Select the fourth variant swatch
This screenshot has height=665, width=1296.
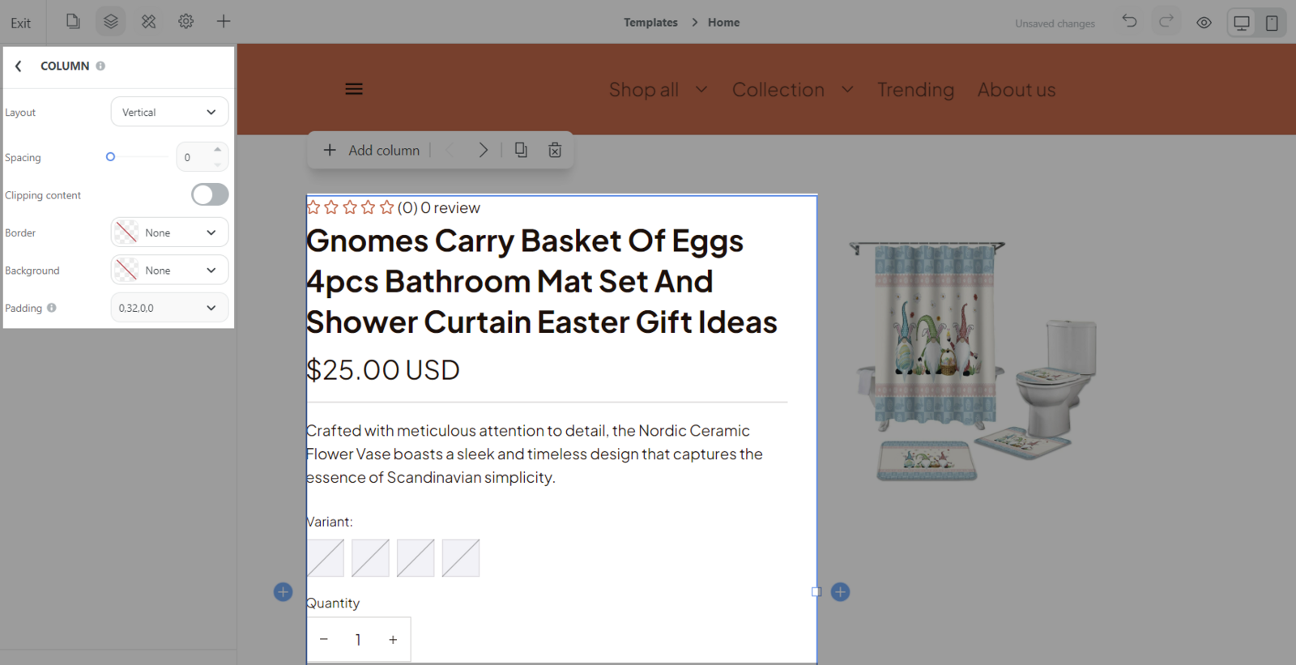point(461,558)
